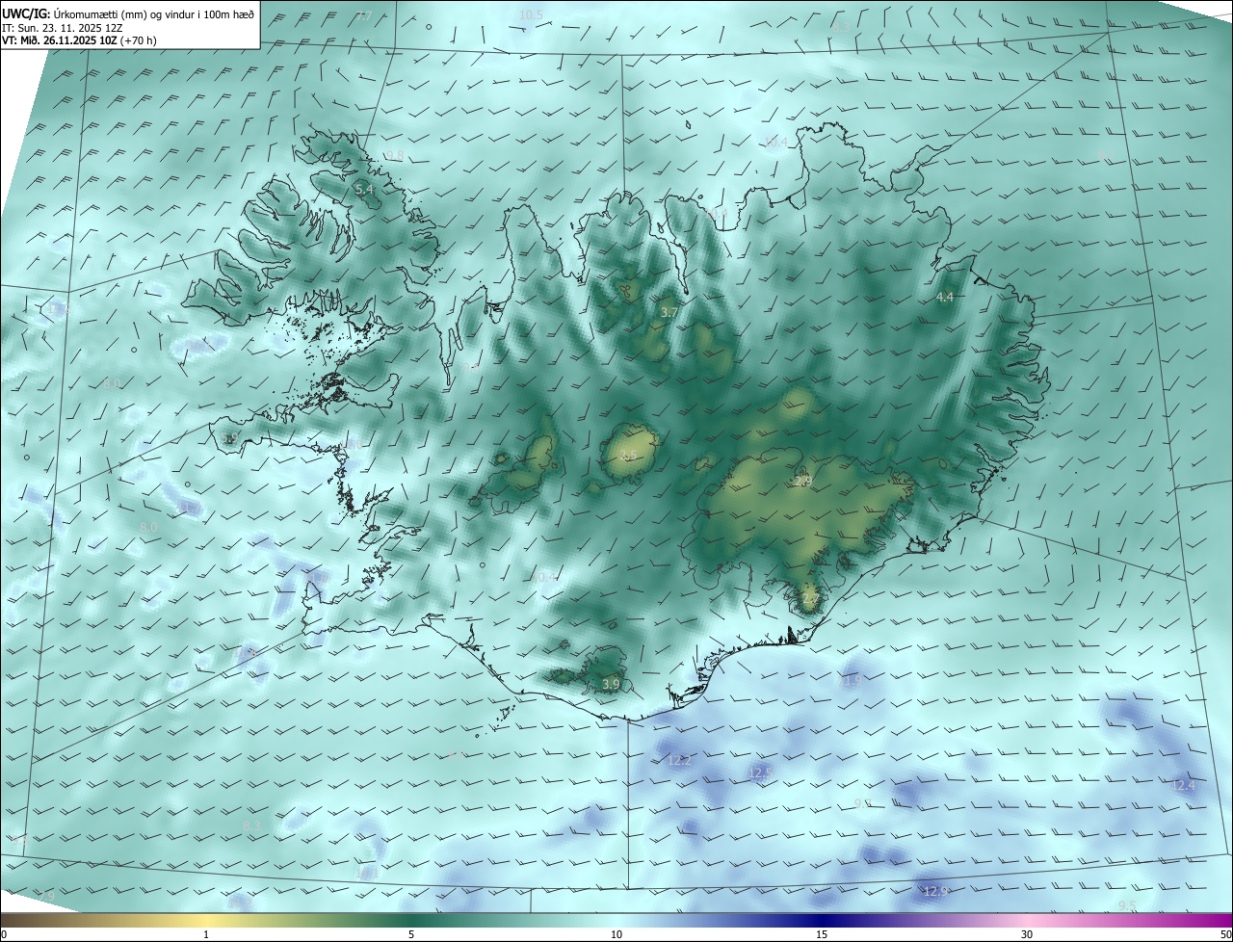1233x942 pixels.
Task: Click the "IT: Sun. 23. 11. 2025 12Z" line
Action: (x=63, y=27)
